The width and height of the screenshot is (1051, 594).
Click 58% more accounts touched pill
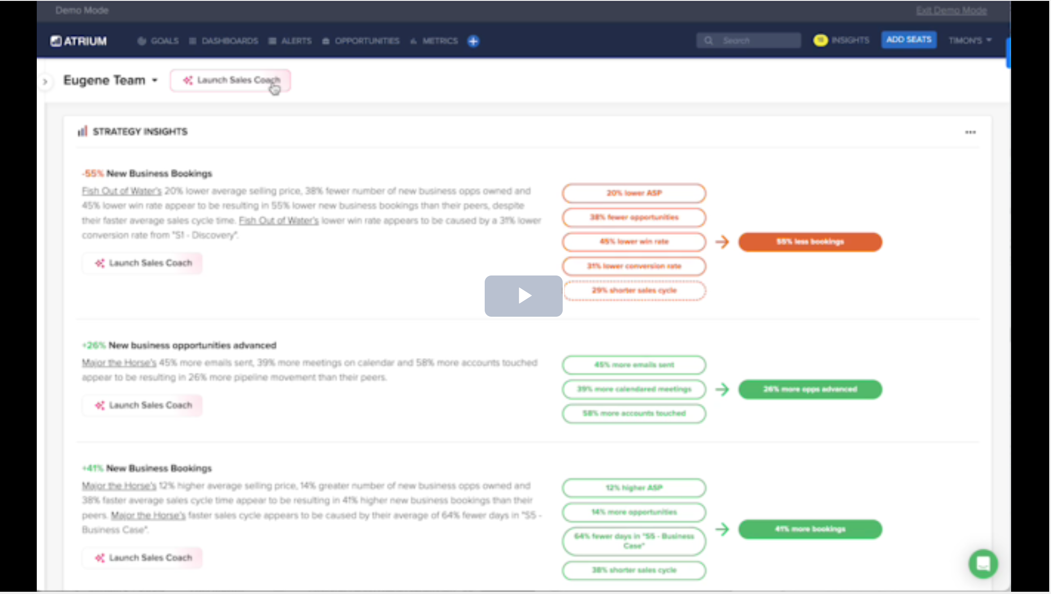click(634, 413)
